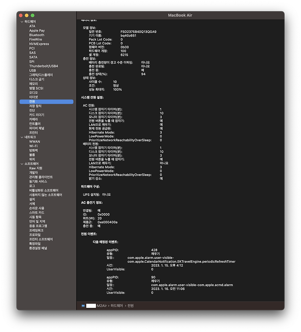This screenshot has height=332, width=301.
Task: Select 비활성화된 소프트웨어 in the sidebar
Action: click(x=44, y=191)
